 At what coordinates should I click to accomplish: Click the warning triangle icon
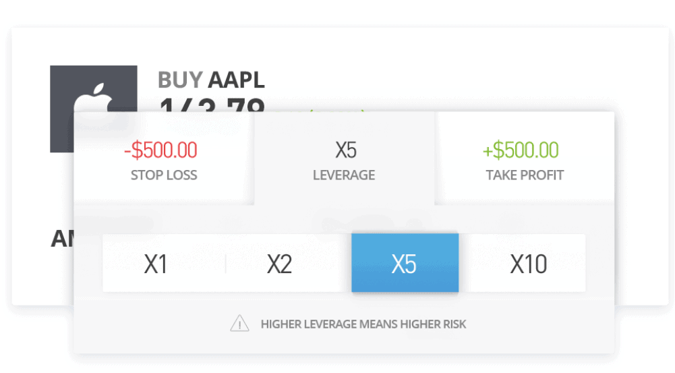[x=239, y=324]
